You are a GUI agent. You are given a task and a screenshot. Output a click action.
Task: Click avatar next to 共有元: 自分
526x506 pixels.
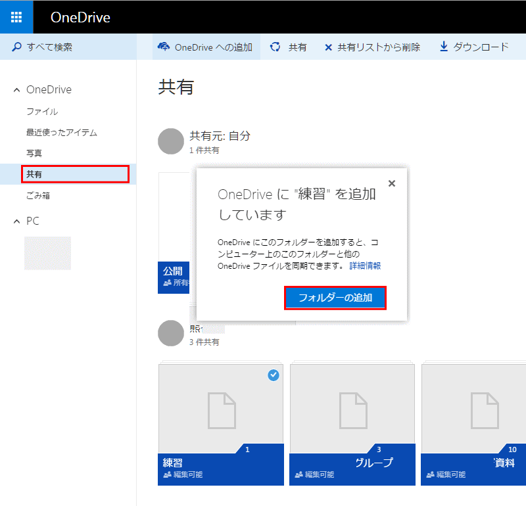click(x=171, y=141)
